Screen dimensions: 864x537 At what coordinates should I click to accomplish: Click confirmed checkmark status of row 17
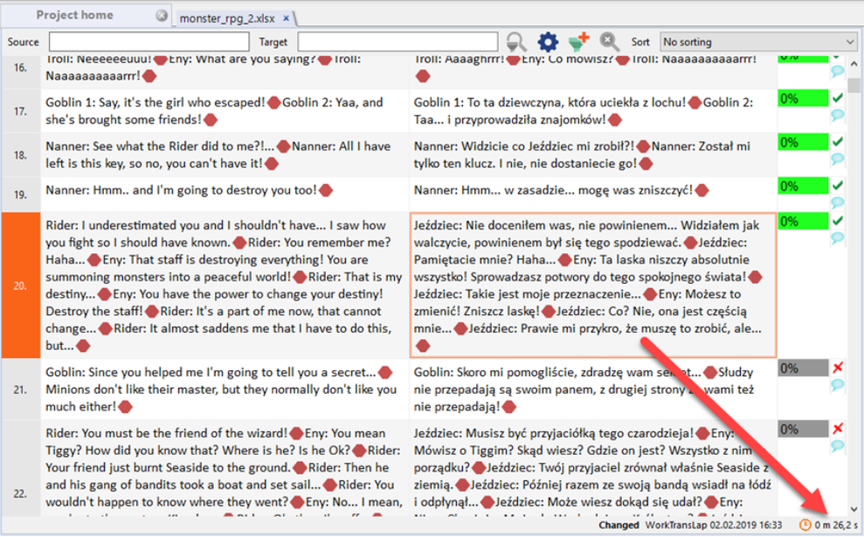click(838, 99)
